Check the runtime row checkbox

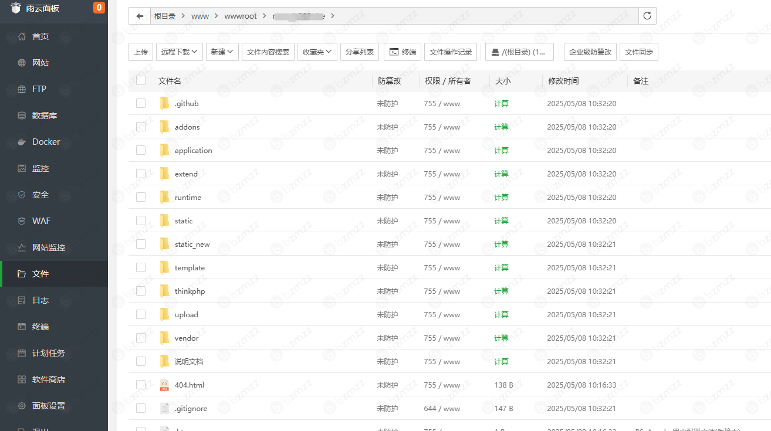click(141, 197)
